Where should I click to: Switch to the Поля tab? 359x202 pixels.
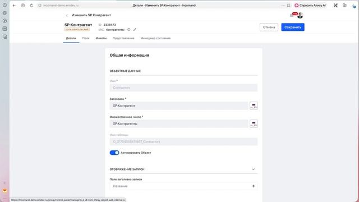tap(86, 38)
